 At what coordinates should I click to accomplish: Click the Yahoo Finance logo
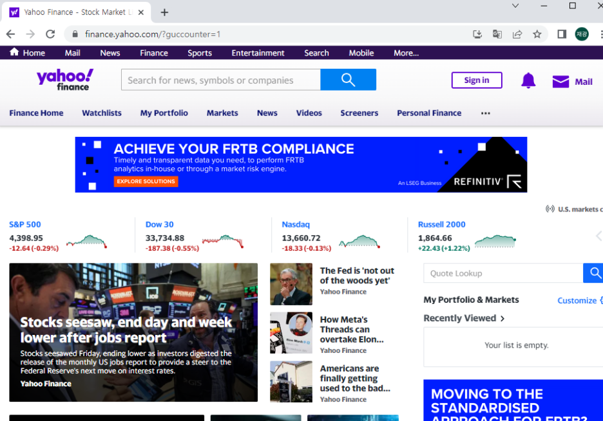pyautogui.click(x=65, y=80)
